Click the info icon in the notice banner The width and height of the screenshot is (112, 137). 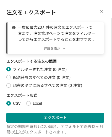pos(14,28)
